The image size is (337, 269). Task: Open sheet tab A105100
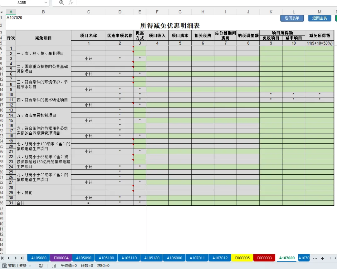click(x=106, y=258)
